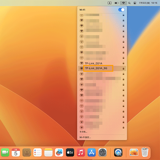
Task: Open System Settings from the Dock
Action: click(102, 152)
